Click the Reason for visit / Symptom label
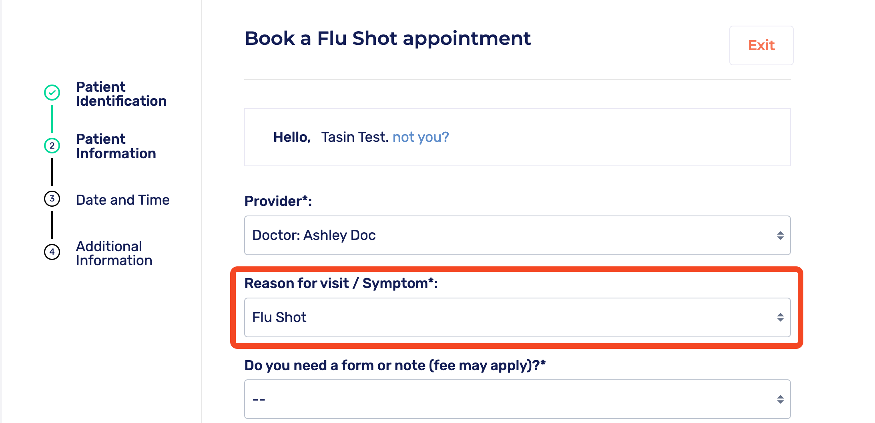This screenshot has width=875, height=423. 341,283
